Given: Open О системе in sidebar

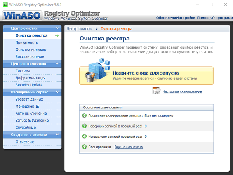Looking at the screenshot, I should (32, 142).
